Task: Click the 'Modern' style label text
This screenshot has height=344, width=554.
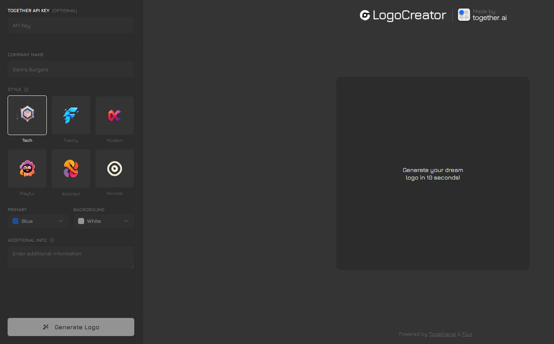Action: click(x=114, y=140)
